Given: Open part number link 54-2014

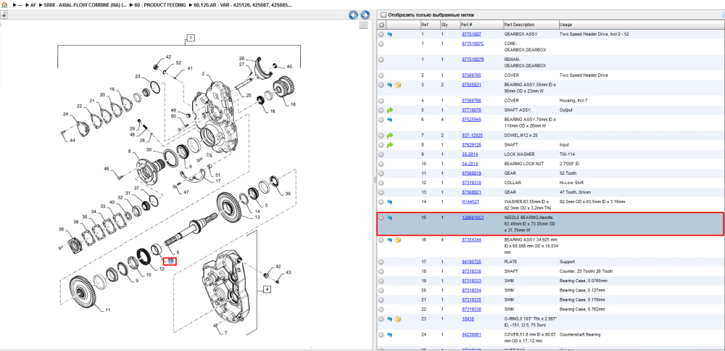Looking at the screenshot, I should 470,164.
